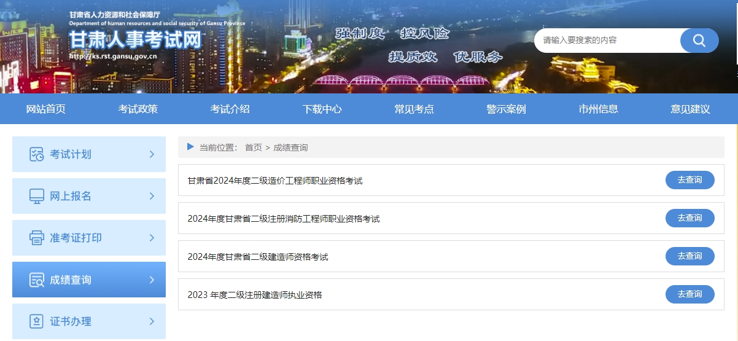738x341 pixels.
Task: Click the magnifying glass search button
Action: point(699,41)
